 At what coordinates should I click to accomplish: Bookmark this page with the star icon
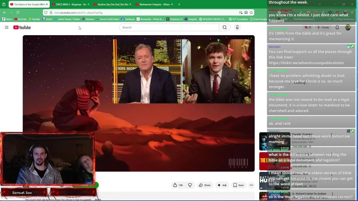point(251,13)
